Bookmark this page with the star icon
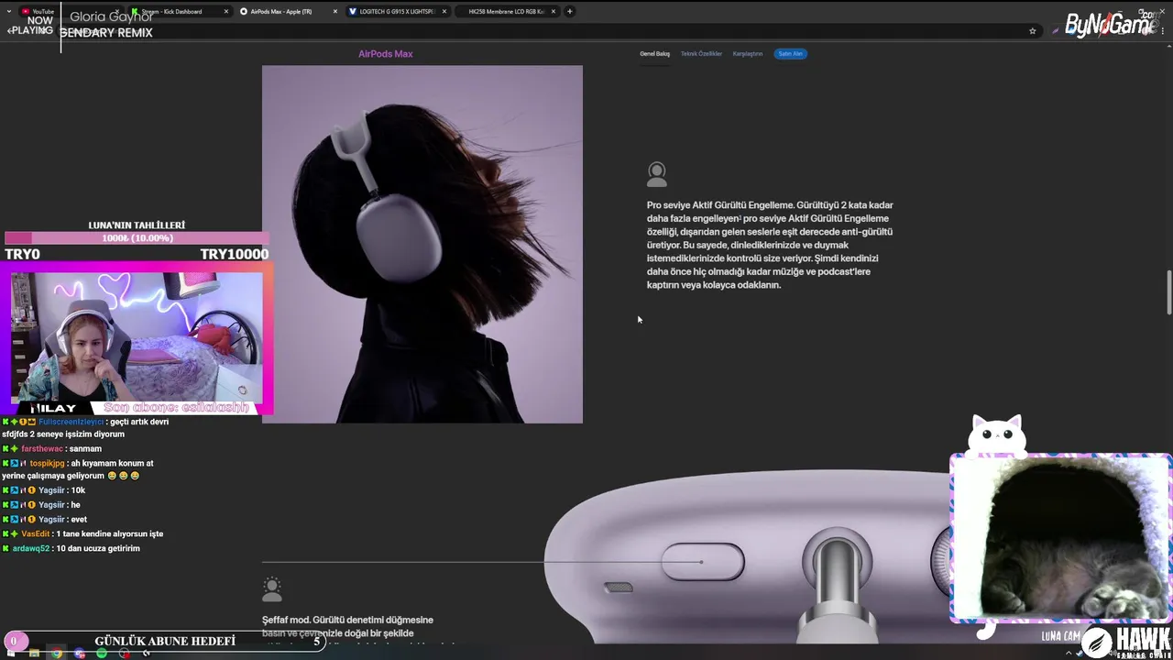 [1033, 31]
